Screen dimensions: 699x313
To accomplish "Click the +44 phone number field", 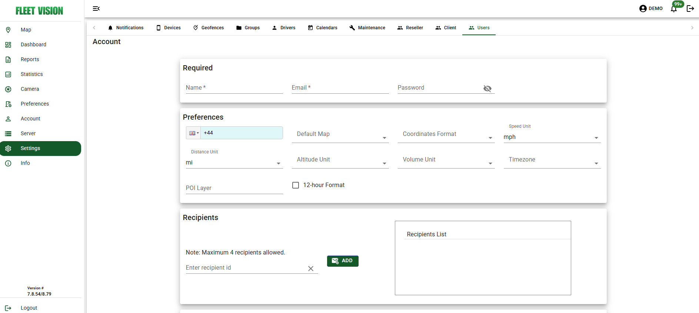I will click(x=242, y=133).
